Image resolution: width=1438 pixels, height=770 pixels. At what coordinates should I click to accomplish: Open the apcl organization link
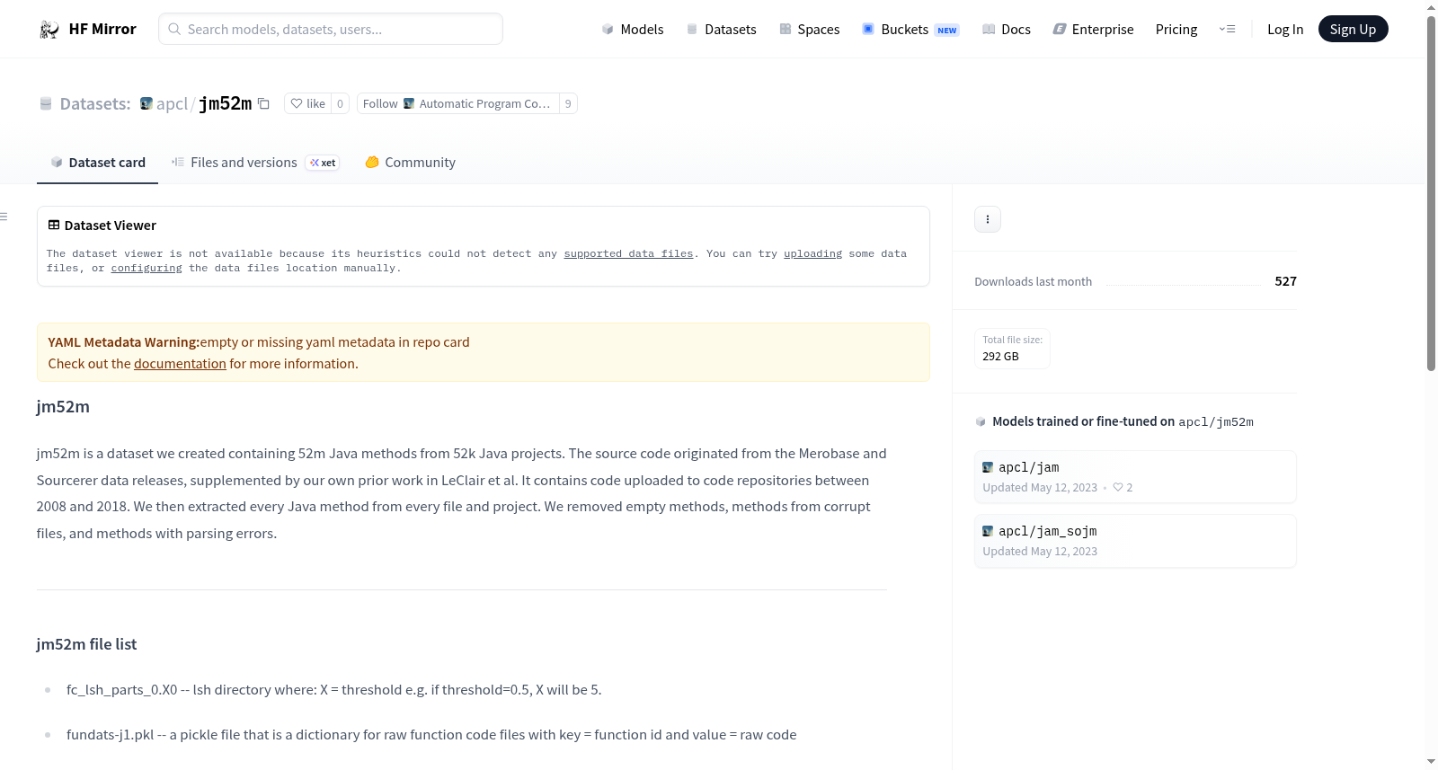point(172,104)
